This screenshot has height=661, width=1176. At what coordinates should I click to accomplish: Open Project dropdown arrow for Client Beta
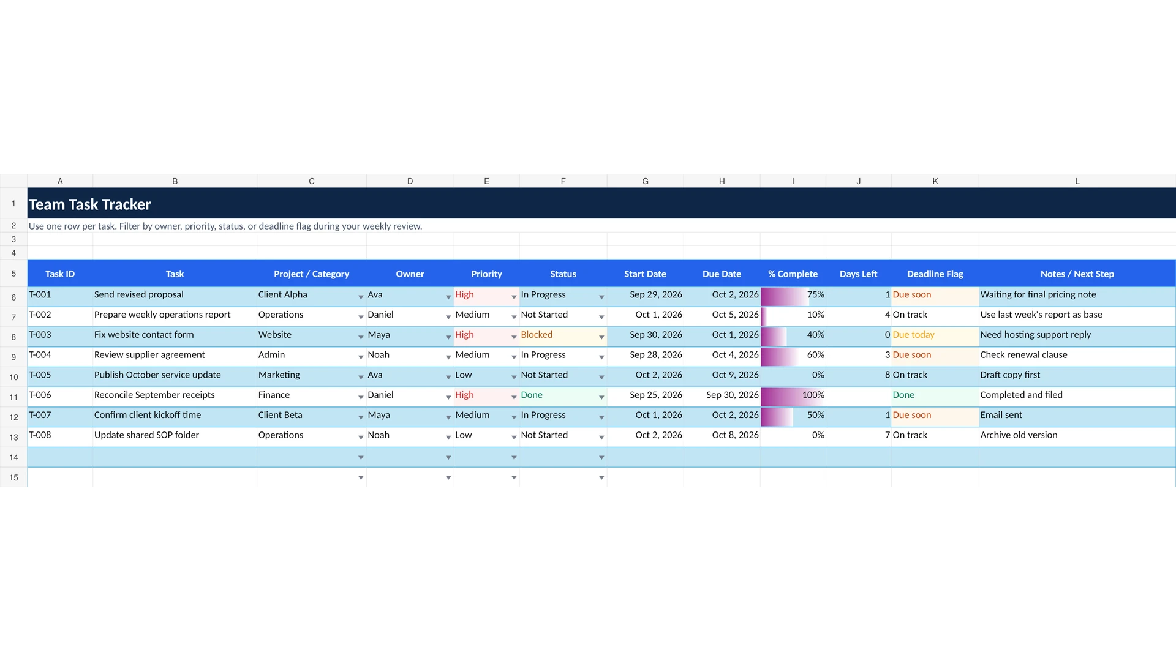tap(361, 417)
